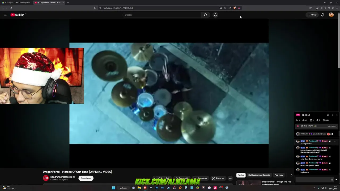
Task: Start voice search with microphone icon
Action: 215,15
